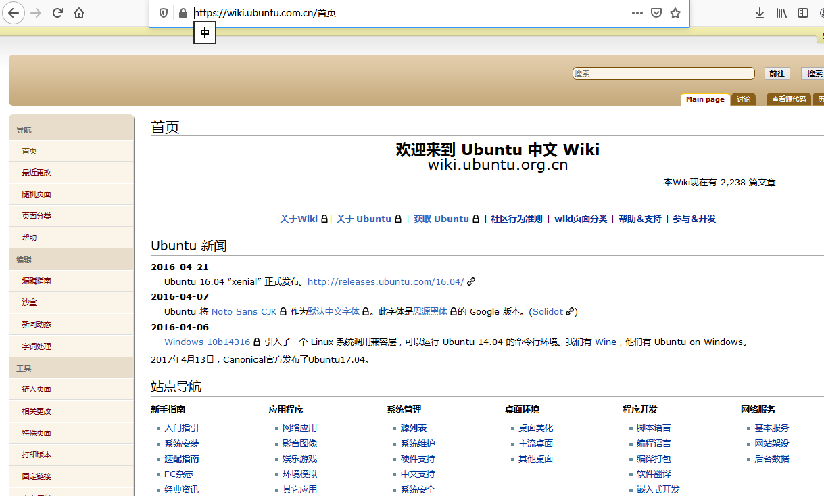Open the Solidot external link
824x496 pixels.
coord(548,312)
